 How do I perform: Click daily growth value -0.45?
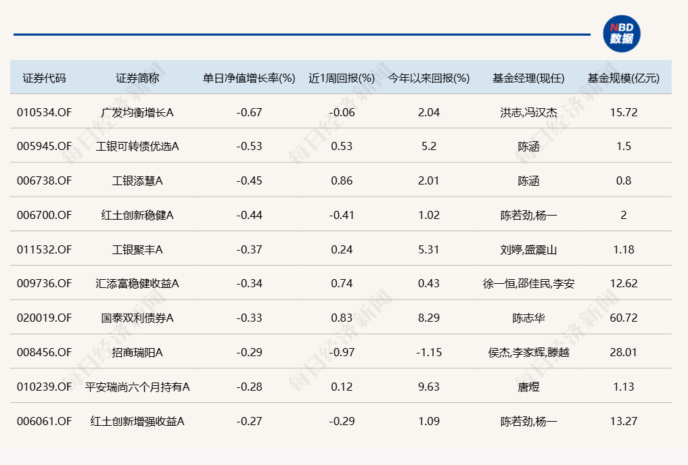(249, 180)
